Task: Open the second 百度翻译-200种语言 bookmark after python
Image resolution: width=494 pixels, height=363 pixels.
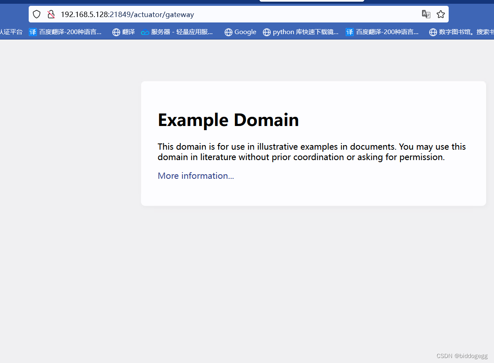Action: click(382, 32)
